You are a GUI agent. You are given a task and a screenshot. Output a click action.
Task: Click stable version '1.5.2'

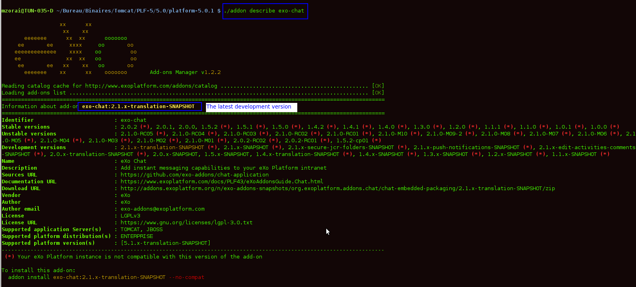pos(209,127)
